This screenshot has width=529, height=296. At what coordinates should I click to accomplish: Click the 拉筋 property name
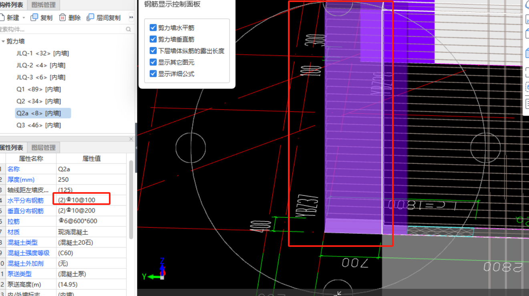[x=31, y=221]
